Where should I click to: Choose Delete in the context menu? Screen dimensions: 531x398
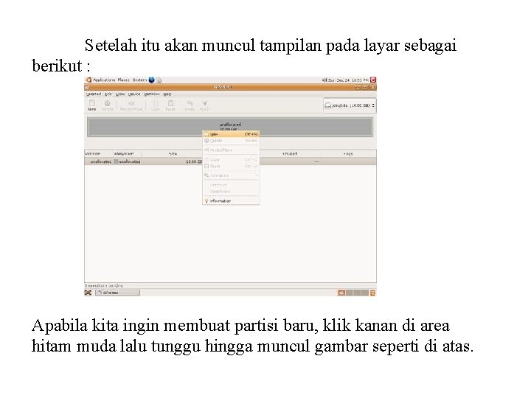point(231,141)
